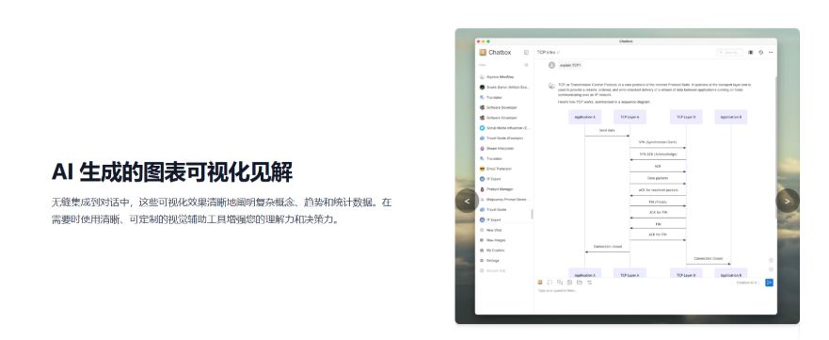Click the 'SYN (Synchronize/Start)' diagram label
Image resolution: width=829 pixels, height=340 pixels.
pos(658,142)
